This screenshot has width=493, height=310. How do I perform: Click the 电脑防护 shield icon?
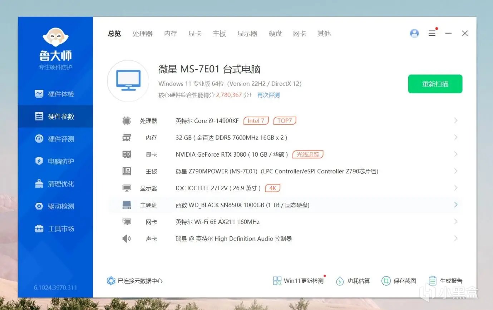point(39,161)
